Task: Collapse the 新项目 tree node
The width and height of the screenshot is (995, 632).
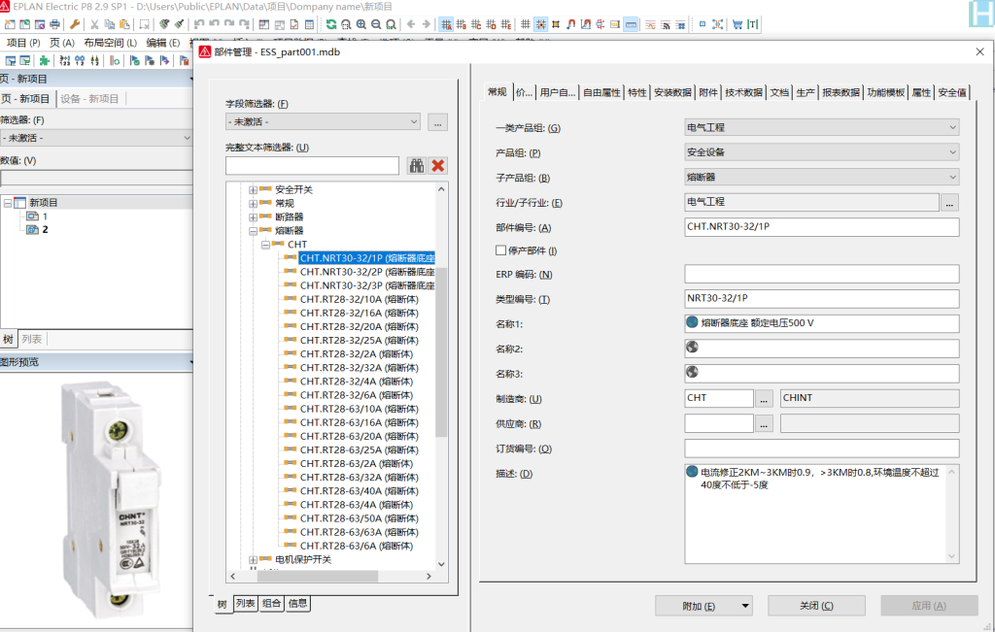Action: coord(8,203)
